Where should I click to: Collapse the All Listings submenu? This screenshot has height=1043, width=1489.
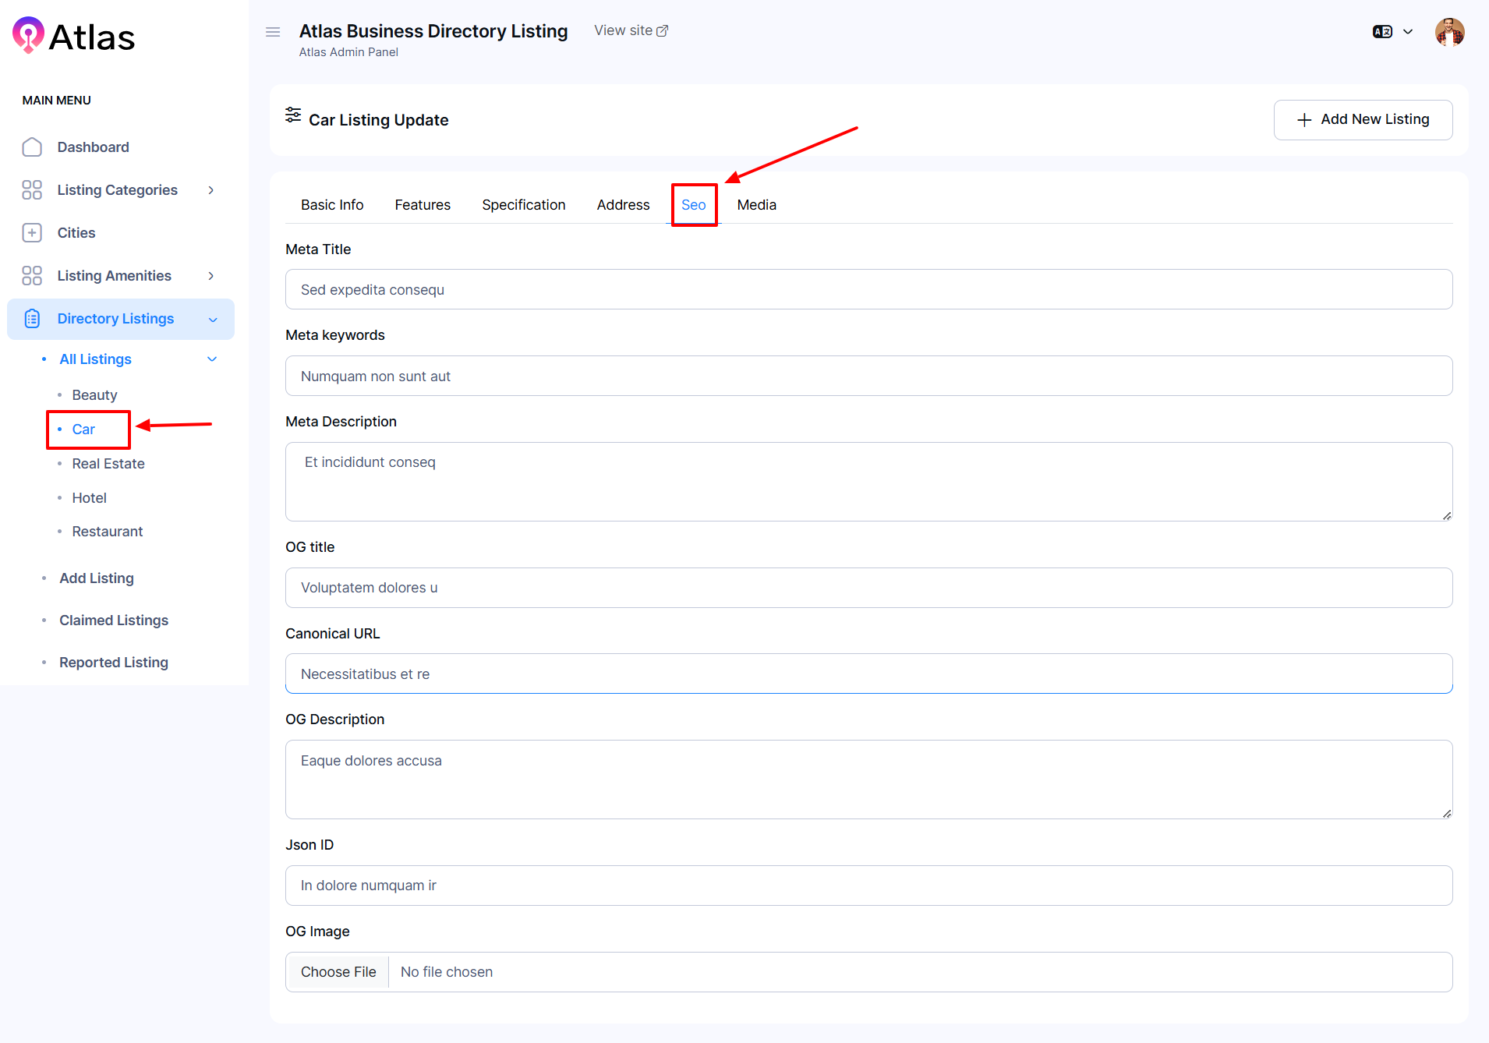(211, 359)
